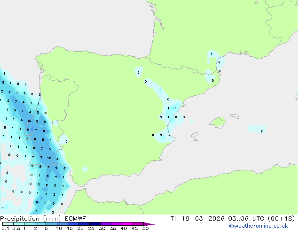
Task: Pick the 25–30 mm dark blue legend box
Action: pos(94,224)
